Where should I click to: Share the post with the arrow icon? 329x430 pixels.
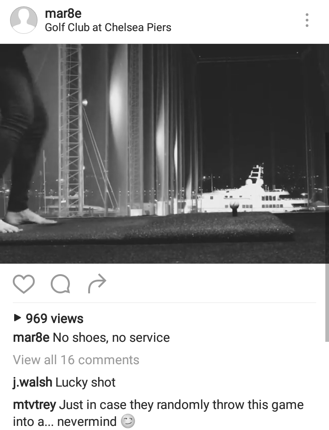tap(97, 284)
